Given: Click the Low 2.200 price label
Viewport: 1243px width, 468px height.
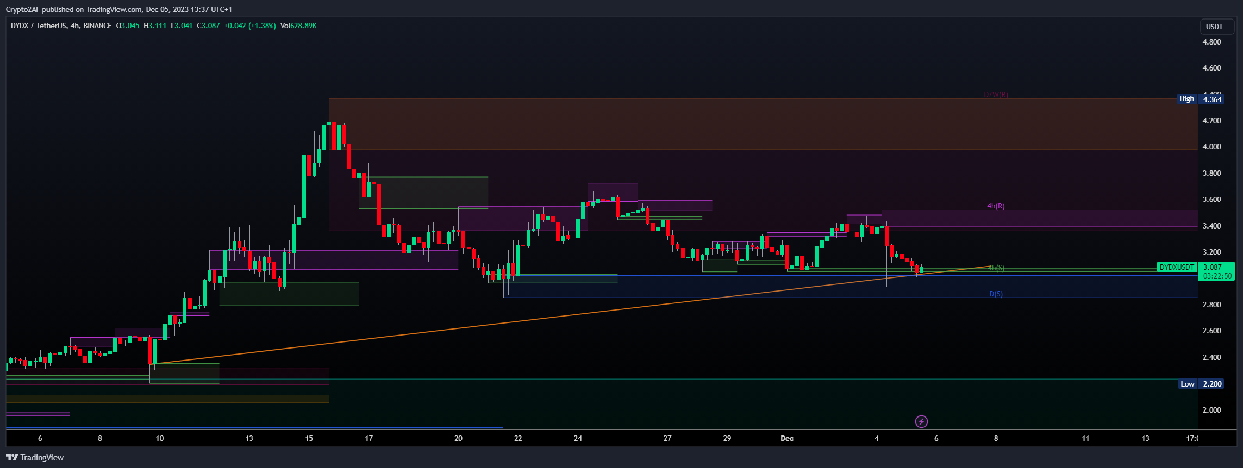Looking at the screenshot, I should 1201,384.
